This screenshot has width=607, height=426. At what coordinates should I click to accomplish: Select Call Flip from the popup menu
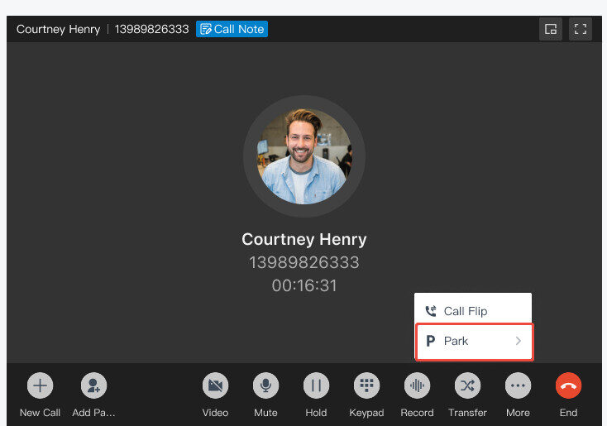[473, 311]
